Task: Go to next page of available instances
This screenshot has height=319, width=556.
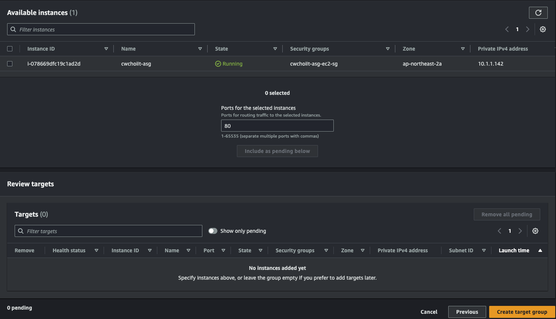Action: click(x=527, y=29)
